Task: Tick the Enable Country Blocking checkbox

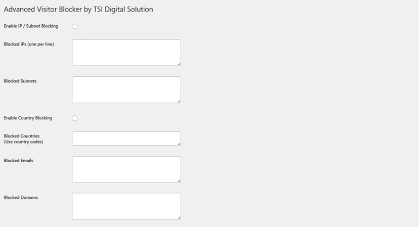Action: click(74, 118)
